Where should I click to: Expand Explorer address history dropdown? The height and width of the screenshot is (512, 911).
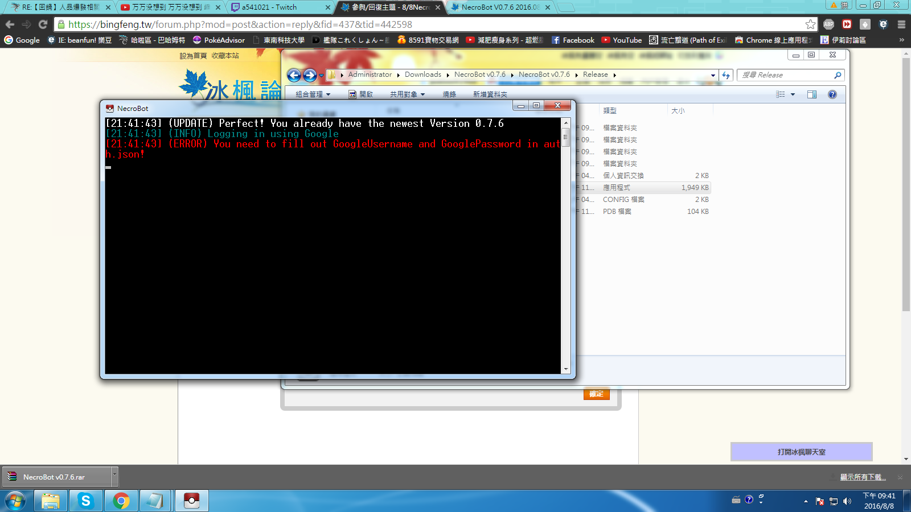tap(713, 75)
